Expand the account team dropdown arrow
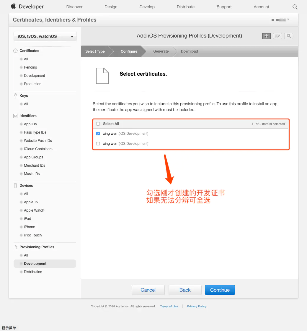The width and height of the screenshot is (307, 331). tap(288, 20)
